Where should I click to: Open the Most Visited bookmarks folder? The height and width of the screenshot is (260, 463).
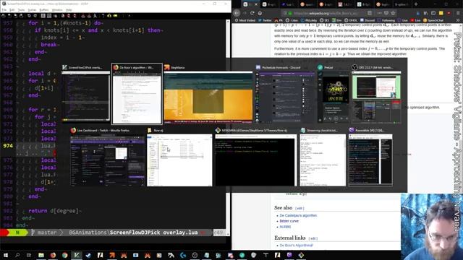point(245,20)
